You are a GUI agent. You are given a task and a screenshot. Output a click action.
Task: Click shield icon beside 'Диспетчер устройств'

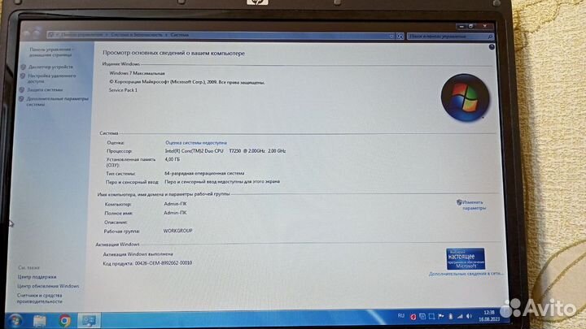(23, 67)
